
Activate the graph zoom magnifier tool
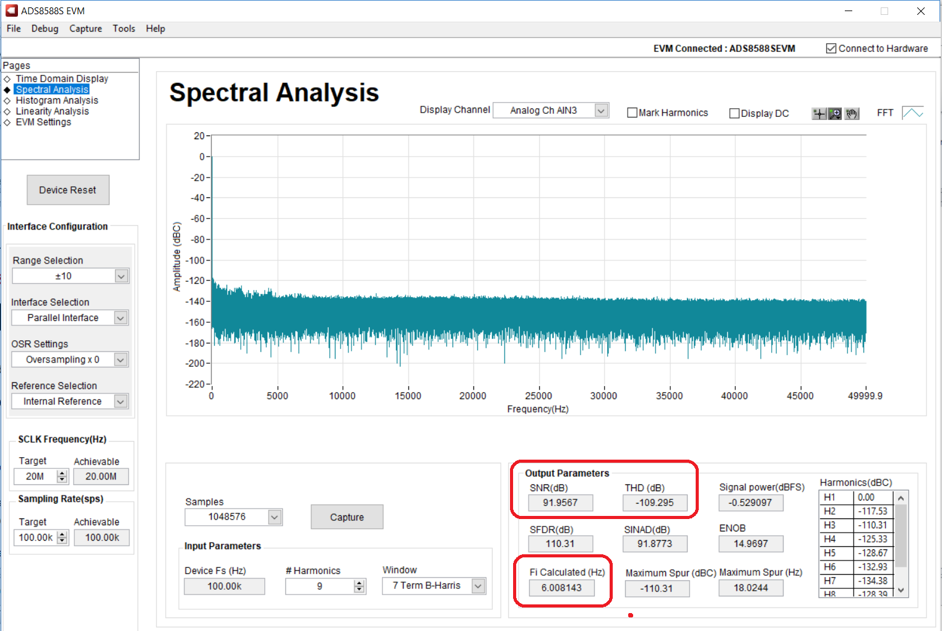(x=835, y=113)
